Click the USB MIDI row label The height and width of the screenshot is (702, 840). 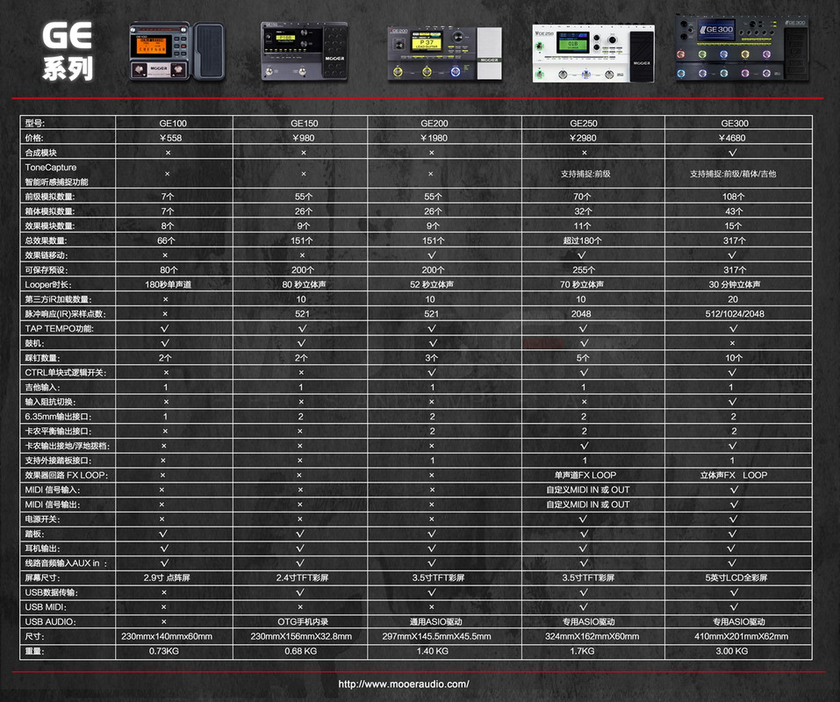tap(46, 607)
